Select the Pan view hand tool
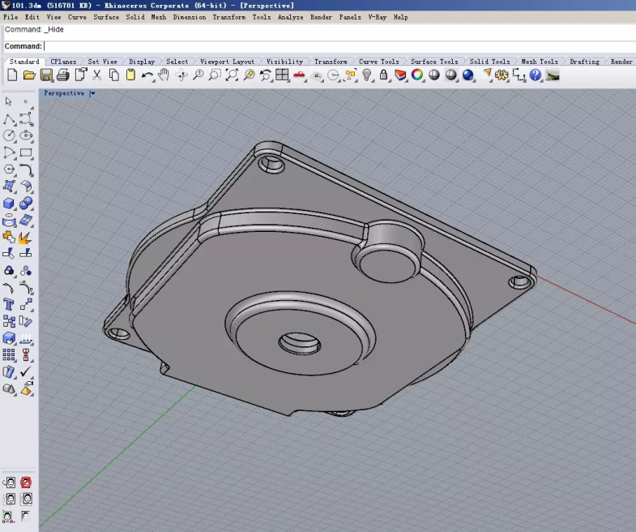Image resolution: width=636 pixels, height=532 pixels. coord(164,75)
